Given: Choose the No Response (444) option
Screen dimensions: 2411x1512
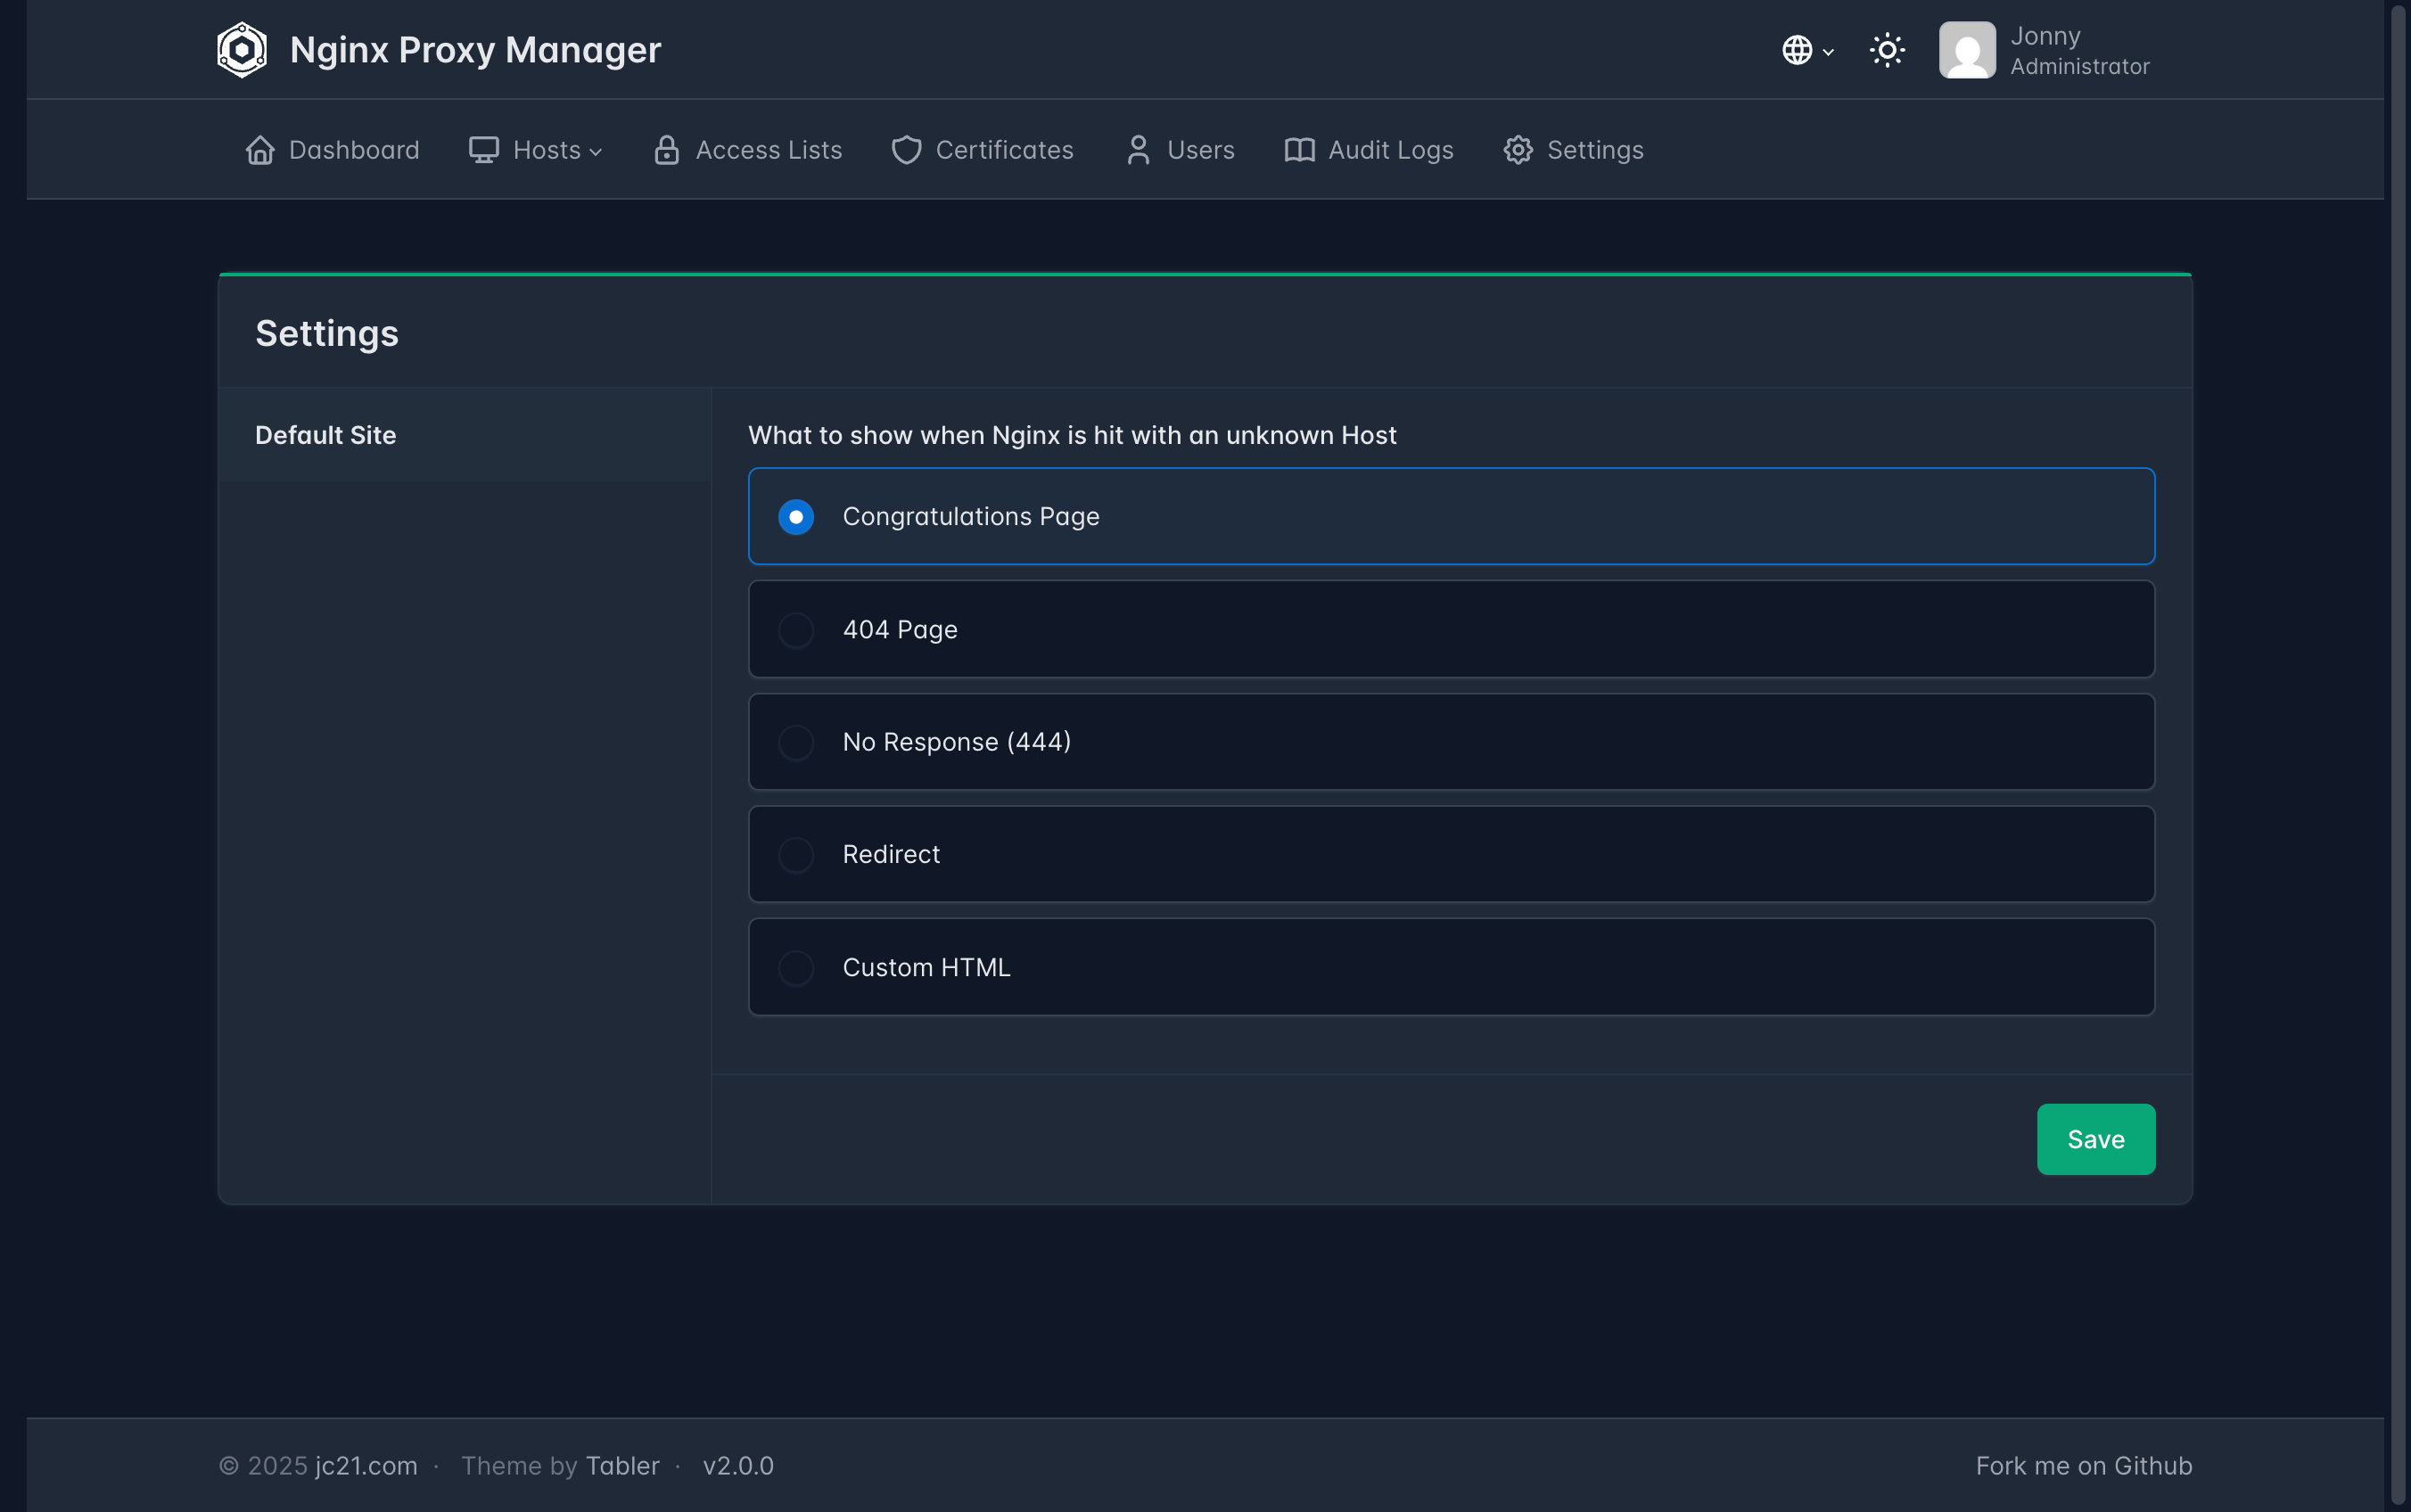Looking at the screenshot, I should (x=796, y=742).
